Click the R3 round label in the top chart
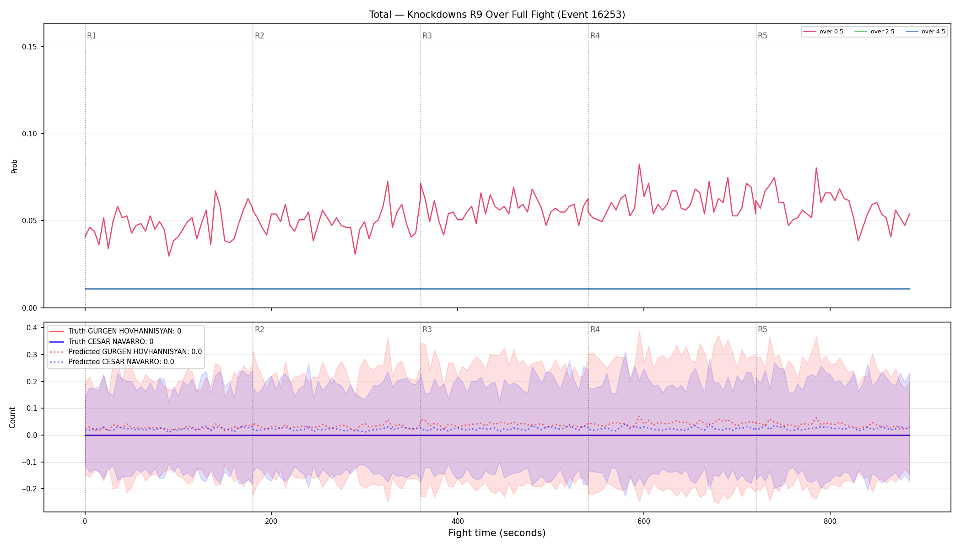Image resolution: width=961 pixels, height=549 pixels. click(x=427, y=36)
